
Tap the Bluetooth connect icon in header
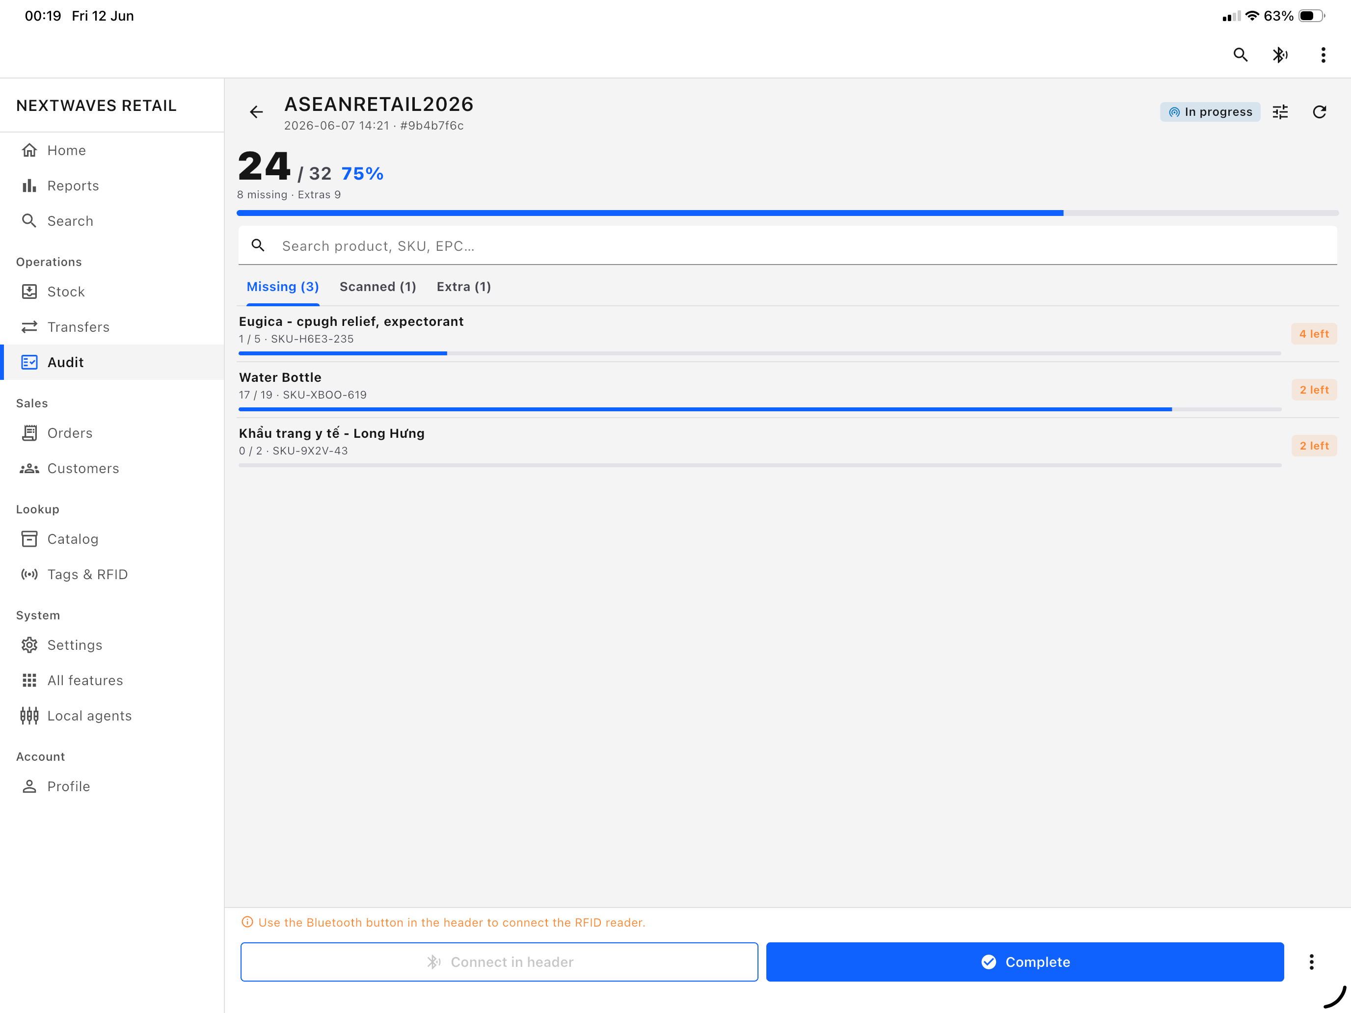click(x=1280, y=55)
